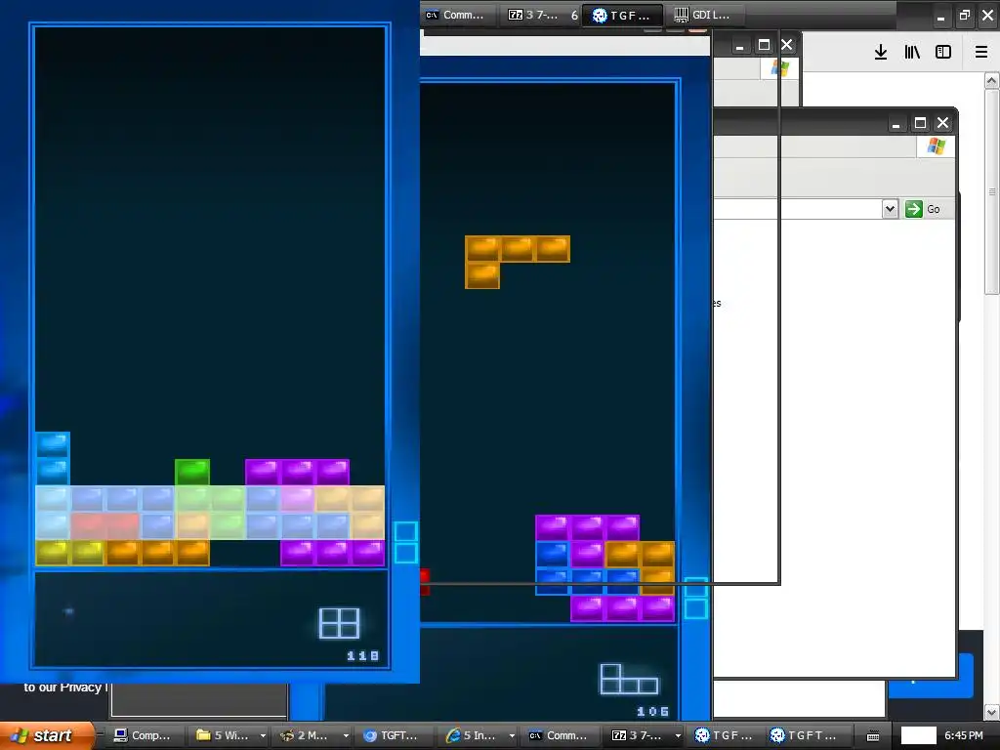This screenshot has height=750, width=1000.
Task: Open the Firefox hamburger menu
Action: coord(981,52)
